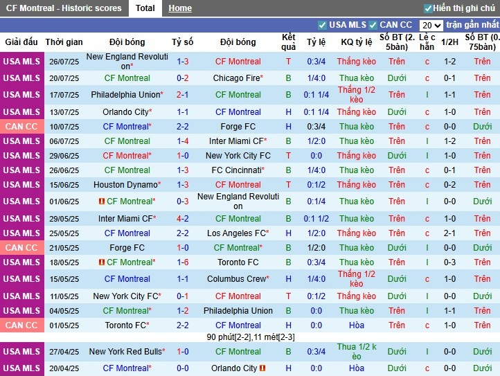Select the 0-0 score on 20/04/25
The height and width of the screenshot is (376, 500).
(x=183, y=368)
